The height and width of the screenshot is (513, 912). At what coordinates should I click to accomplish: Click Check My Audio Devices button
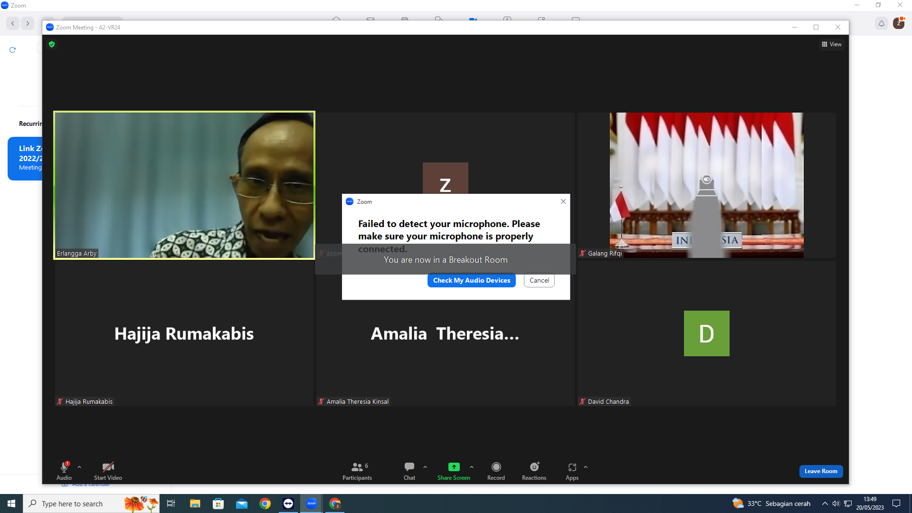(x=472, y=280)
